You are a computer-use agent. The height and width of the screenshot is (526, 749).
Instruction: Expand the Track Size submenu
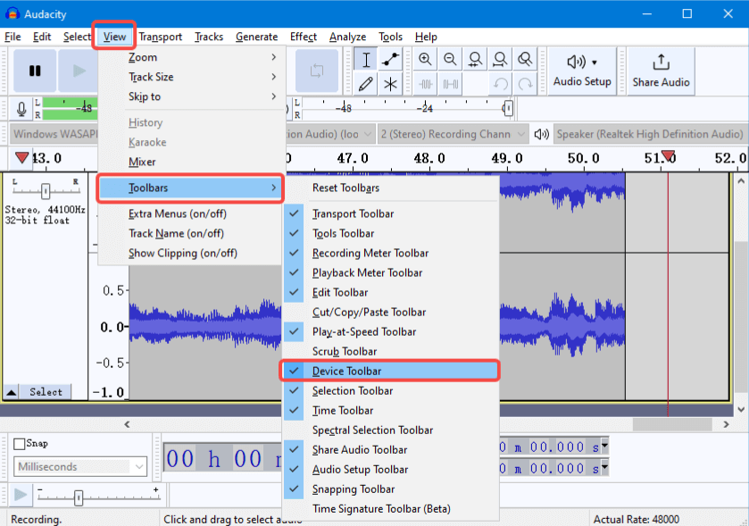point(192,77)
